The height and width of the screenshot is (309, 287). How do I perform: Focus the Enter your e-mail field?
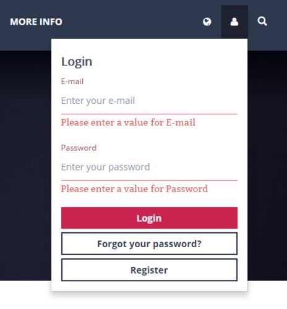coord(149,101)
